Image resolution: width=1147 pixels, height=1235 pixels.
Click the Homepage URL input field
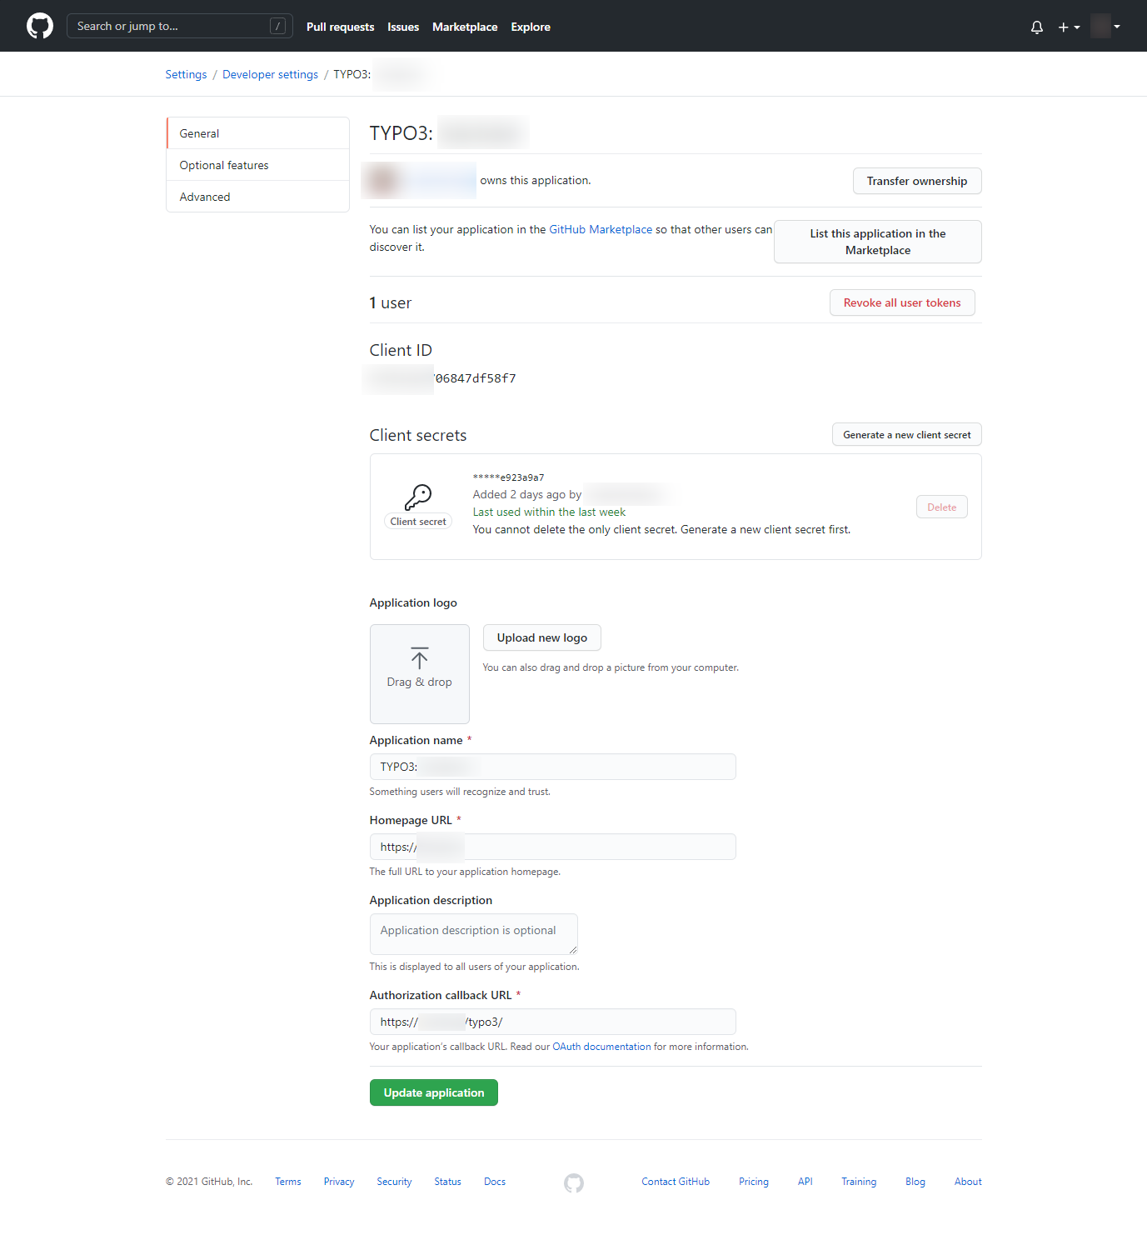[553, 847]
